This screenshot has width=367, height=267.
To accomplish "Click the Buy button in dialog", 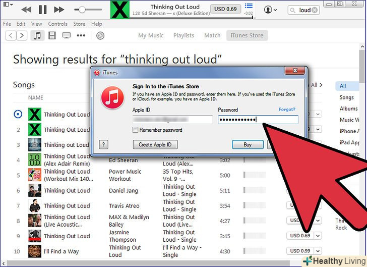I will tap(248, 144).
